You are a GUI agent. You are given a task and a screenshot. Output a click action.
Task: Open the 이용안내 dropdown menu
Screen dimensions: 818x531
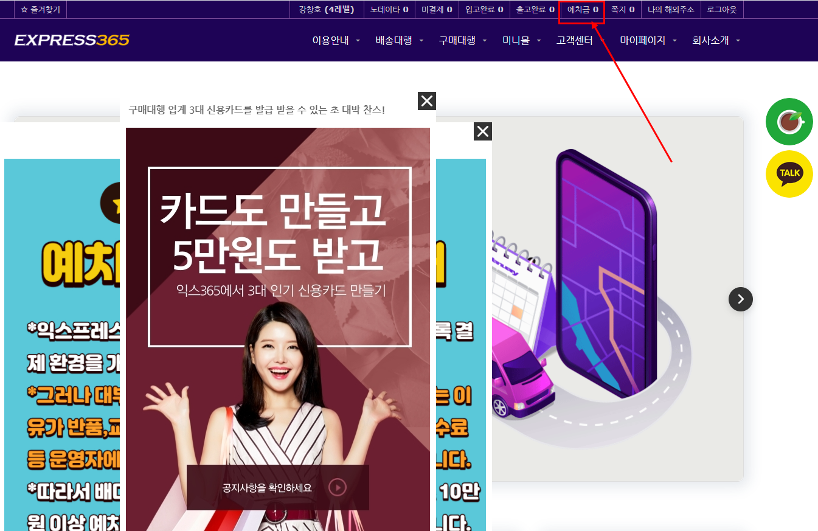click(x=336, y=41)
